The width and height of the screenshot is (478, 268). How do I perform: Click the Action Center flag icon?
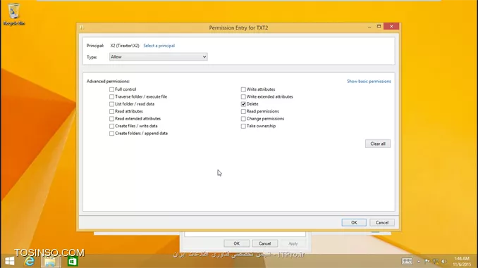[x=427, y=261]
